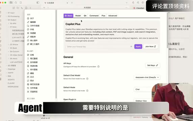The width and height of the screenshot is (193, 121).
Task: Navigate back with the left arrow
Action: 44,8
